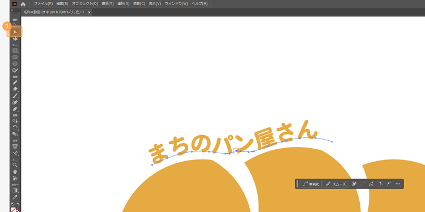Select the Direct Selection tool
Screen dimensions: 425x212
pos(15,32)
